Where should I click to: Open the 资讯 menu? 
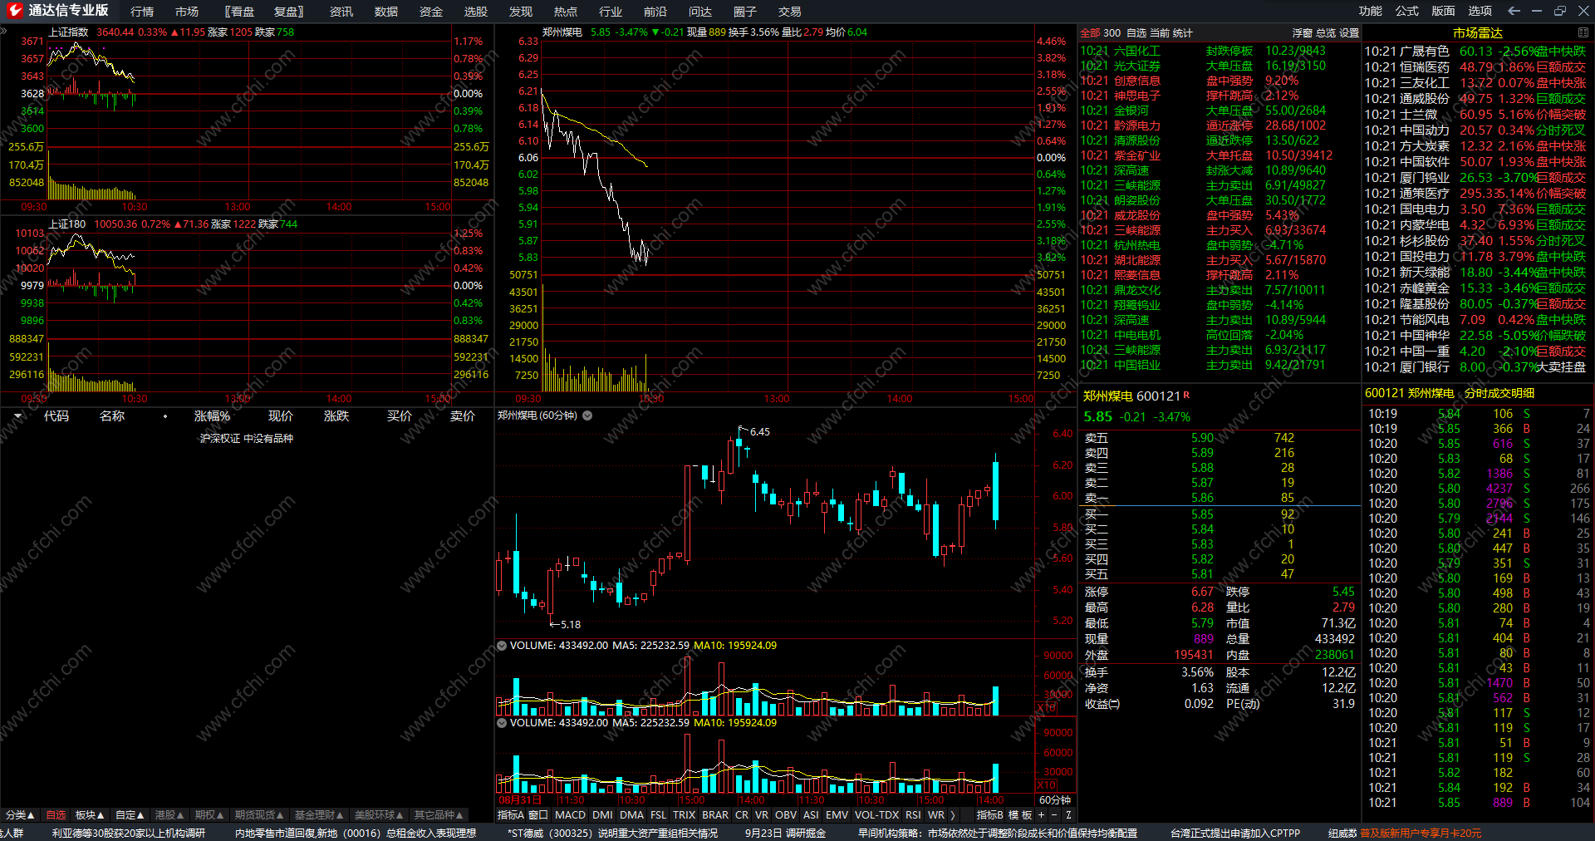[x=341, y=12]
